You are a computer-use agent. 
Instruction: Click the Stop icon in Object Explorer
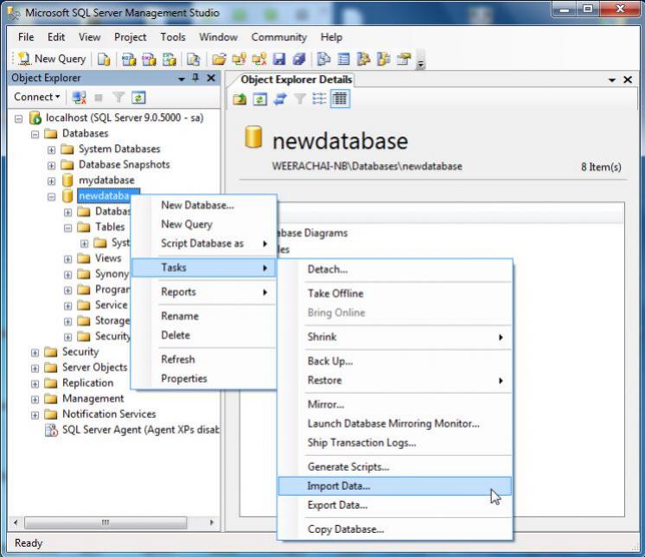[99, 98]
